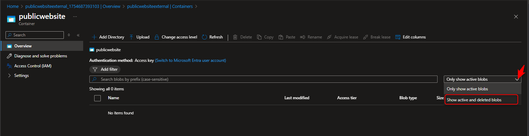This screenshot has width=529, height=136.
Task: Click the Delete trash icon
Action: (x=235, y=37)
